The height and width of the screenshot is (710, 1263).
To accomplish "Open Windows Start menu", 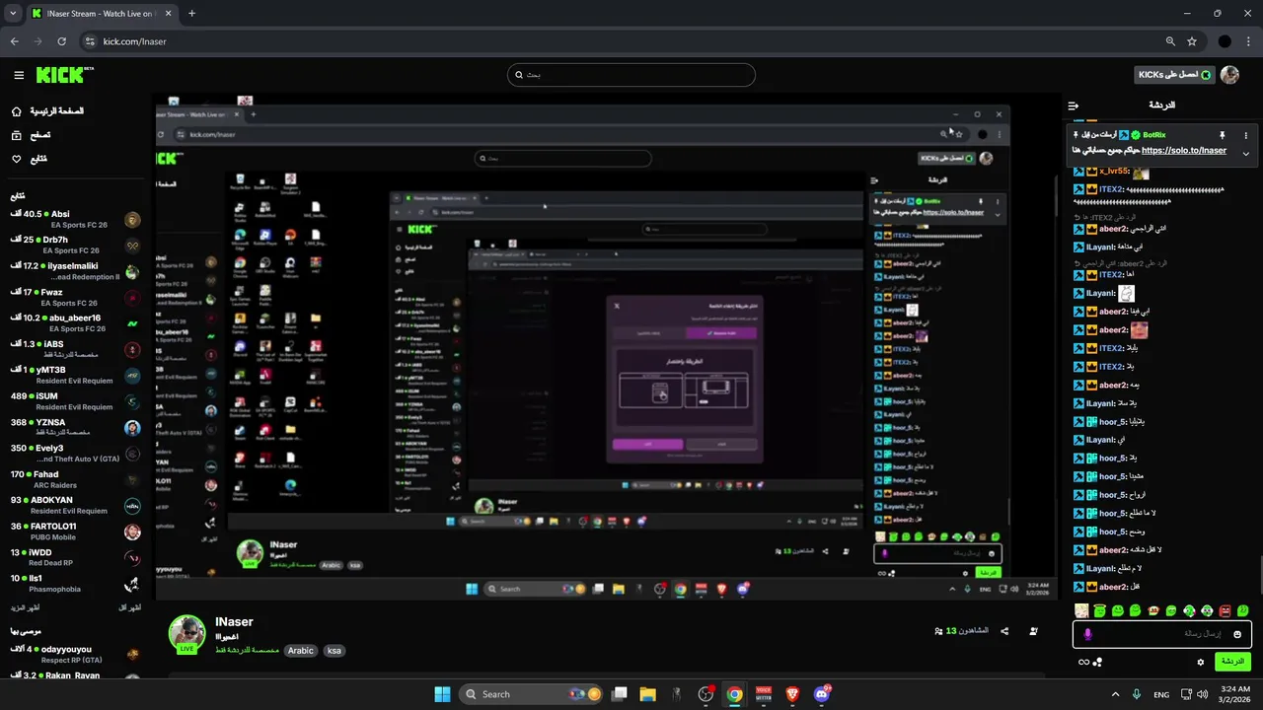I will pyautogui.click(x=442, y=694).
